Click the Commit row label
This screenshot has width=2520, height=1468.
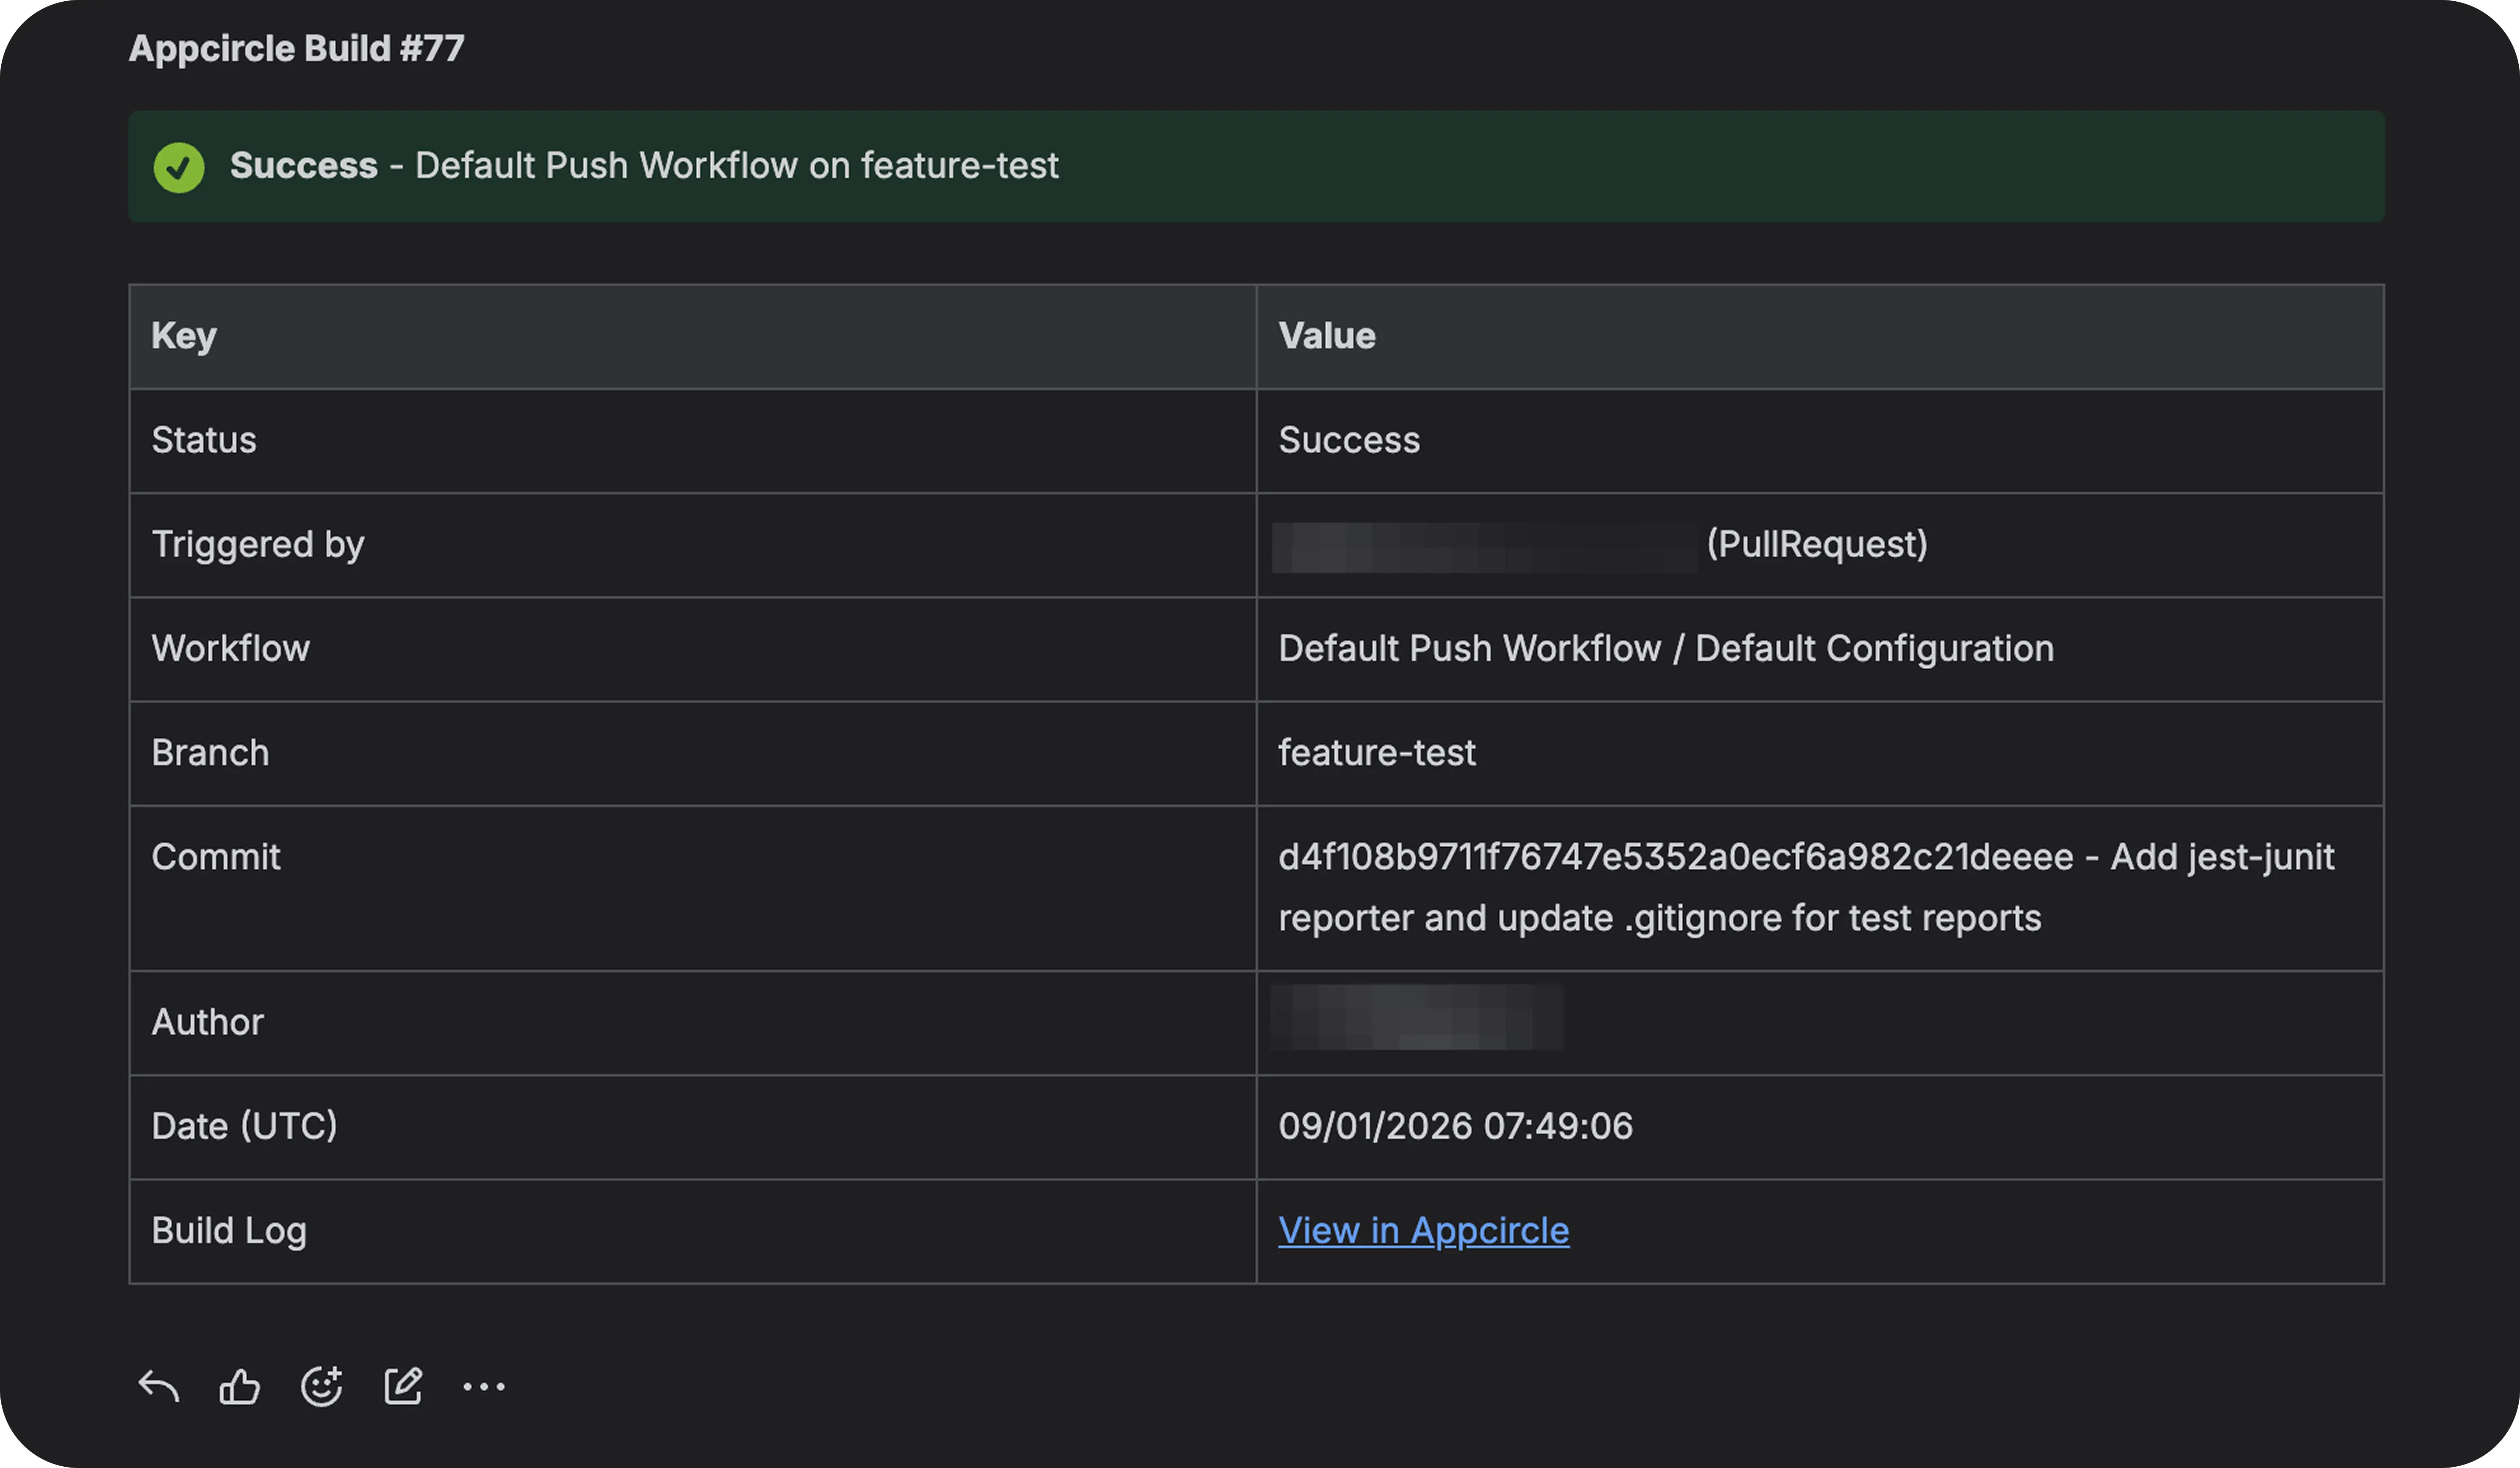(x=216, y=857)
